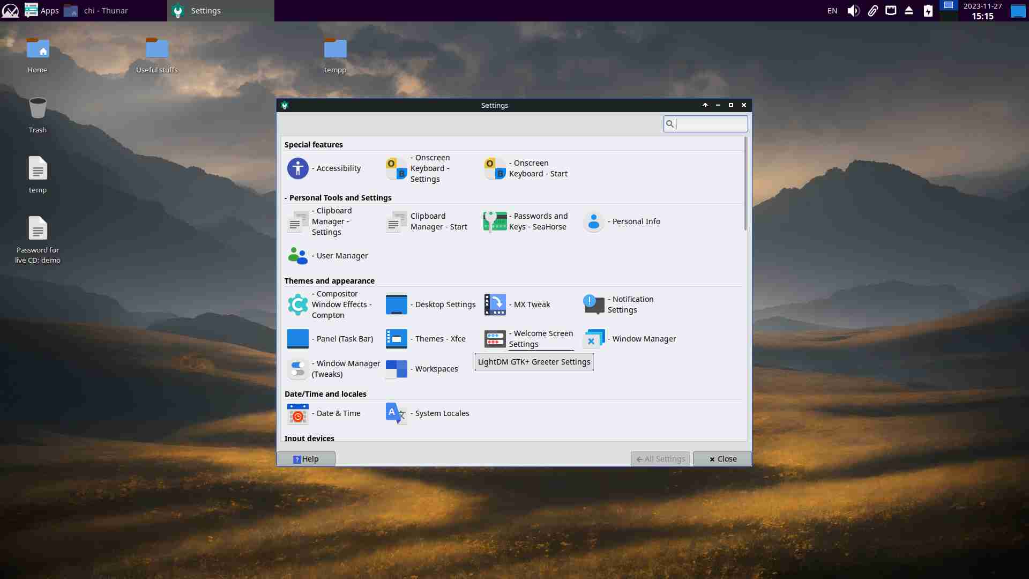Open Panel (Task Bar) settings
Image resolution: width=1029 pixels, height=579 pixels.
click(x=298, y=339)
